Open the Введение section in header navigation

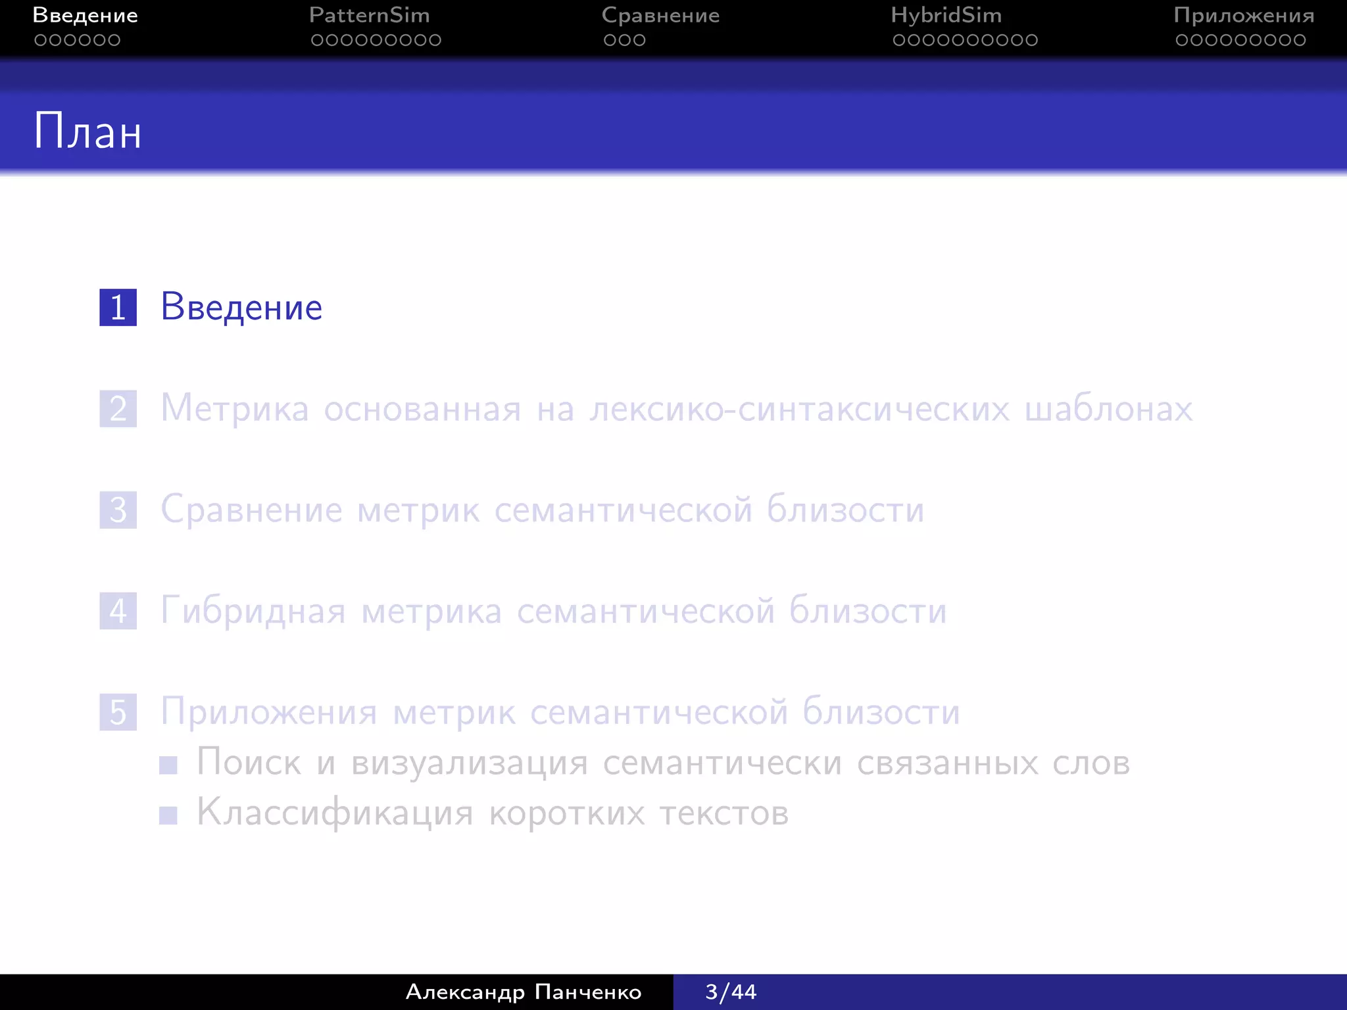tap(86, 15)
